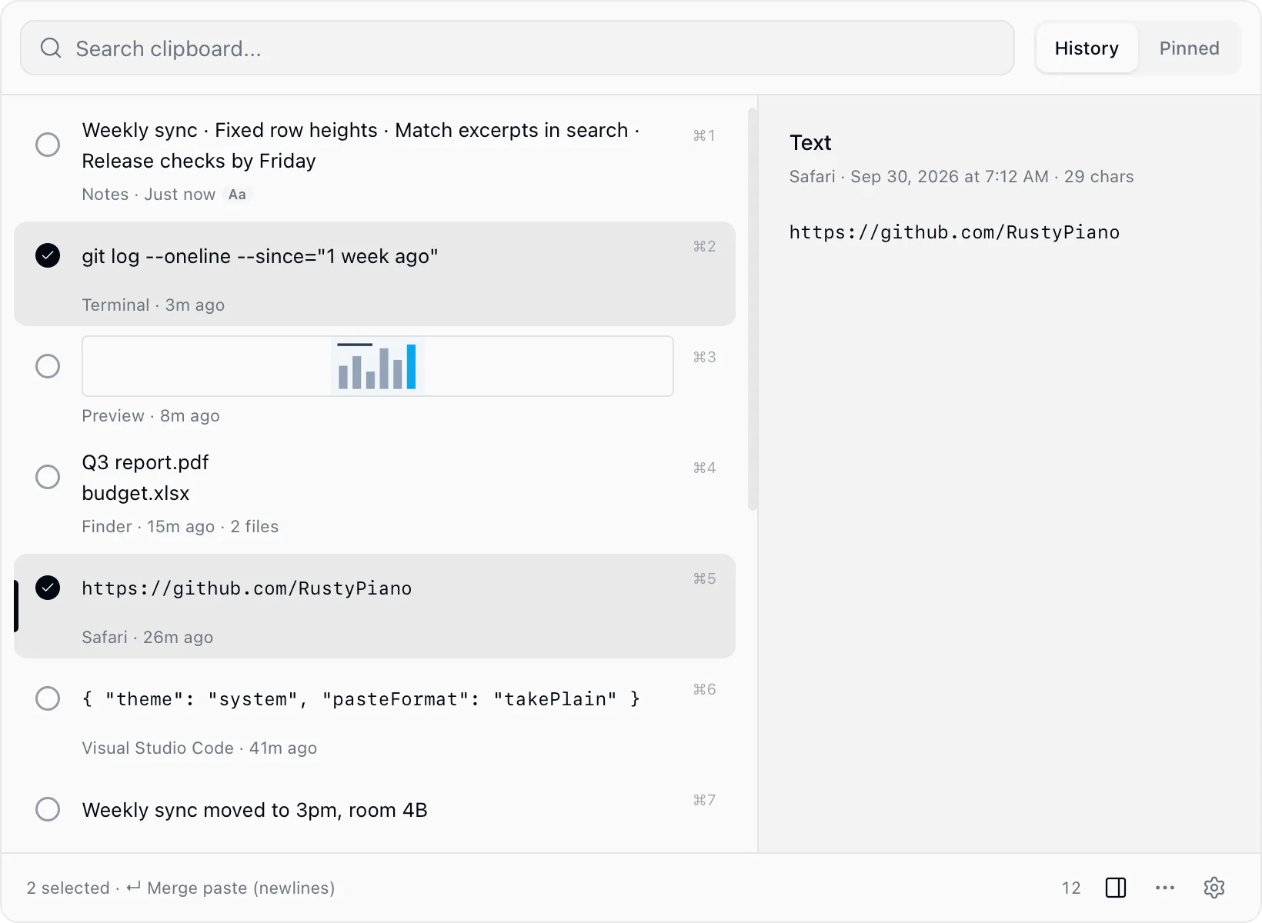Open the more options ellipsis menu
The image size is (1262, 923).
(1165, 888)
